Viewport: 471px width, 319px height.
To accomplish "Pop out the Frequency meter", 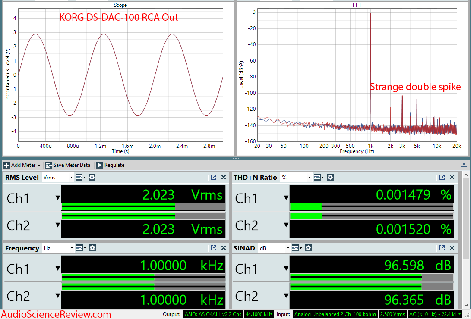I will 214,248.
